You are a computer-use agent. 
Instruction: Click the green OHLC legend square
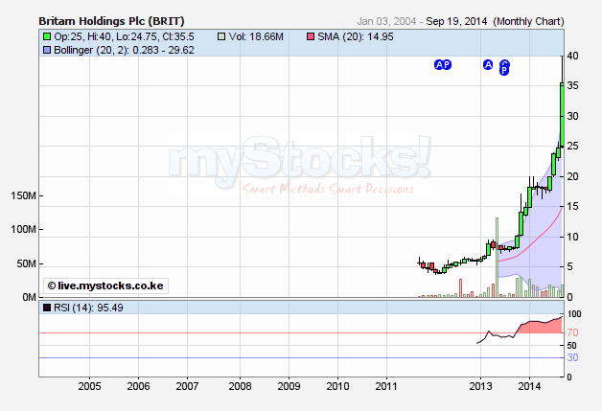coord(48,35)
